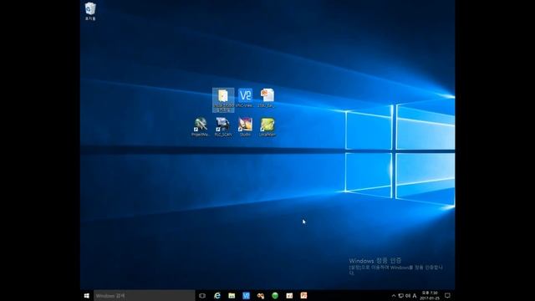The image size is (535, 301).
Task: Click the Windows search box
Action: pos(144,295)
